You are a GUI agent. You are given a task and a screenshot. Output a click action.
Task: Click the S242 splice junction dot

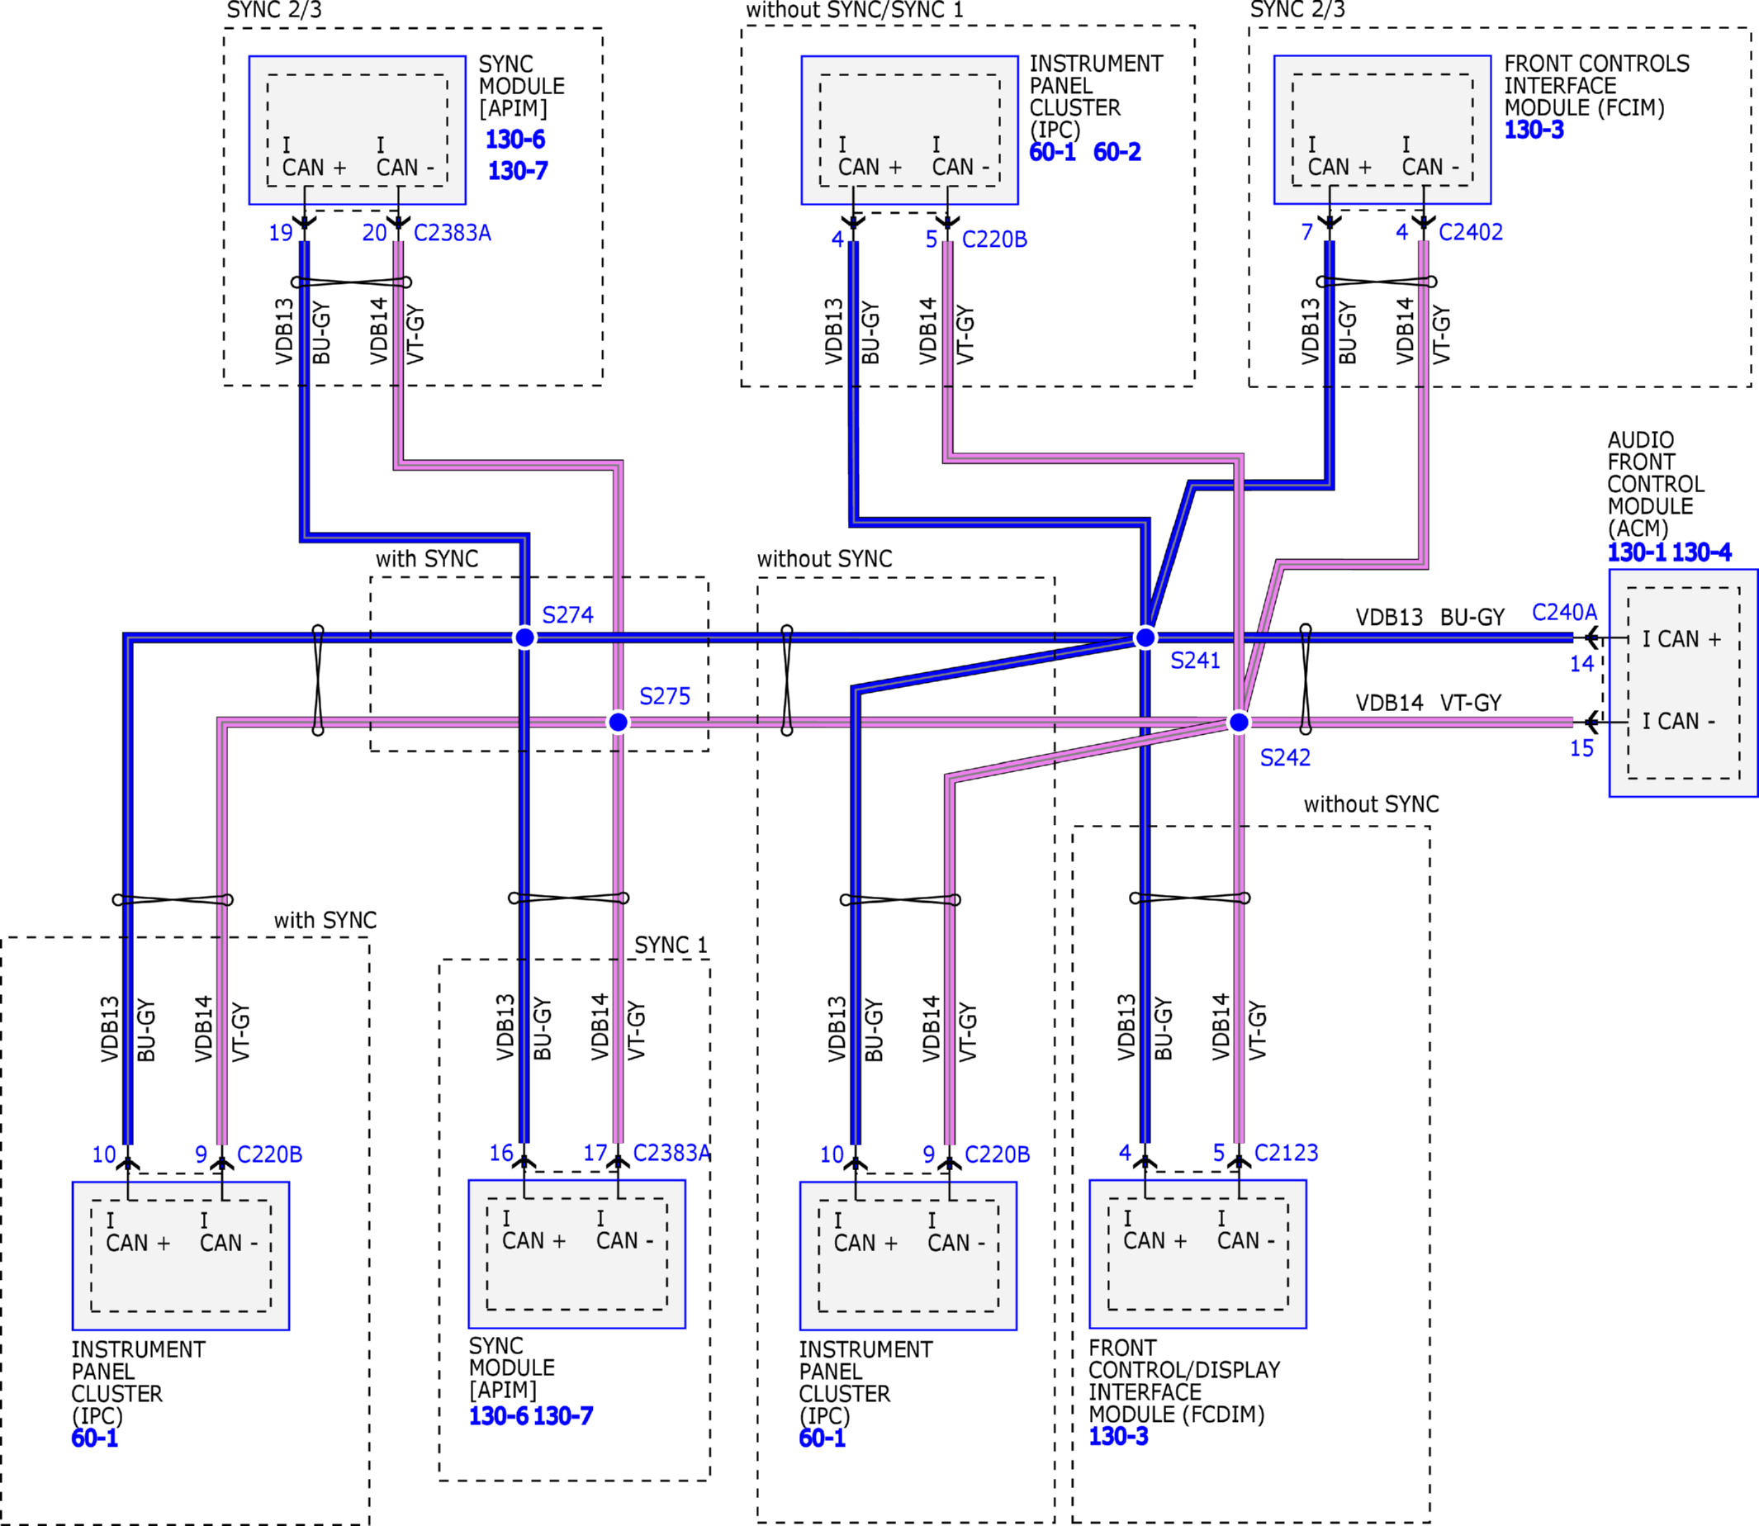click(x=1239, y=722)
